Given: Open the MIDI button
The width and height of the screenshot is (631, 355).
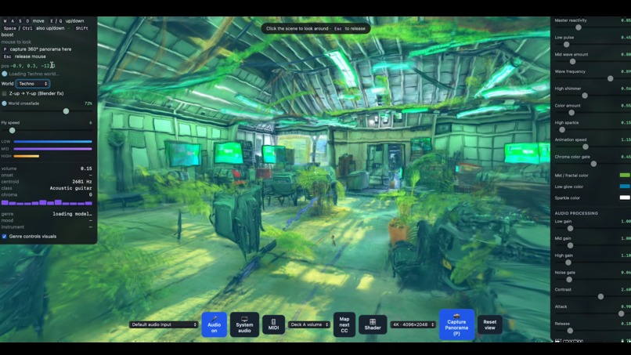Looking at the screenshot, I should pos(273,324).
